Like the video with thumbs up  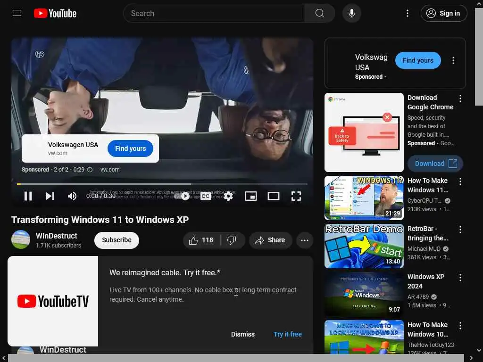pos(201,240)
